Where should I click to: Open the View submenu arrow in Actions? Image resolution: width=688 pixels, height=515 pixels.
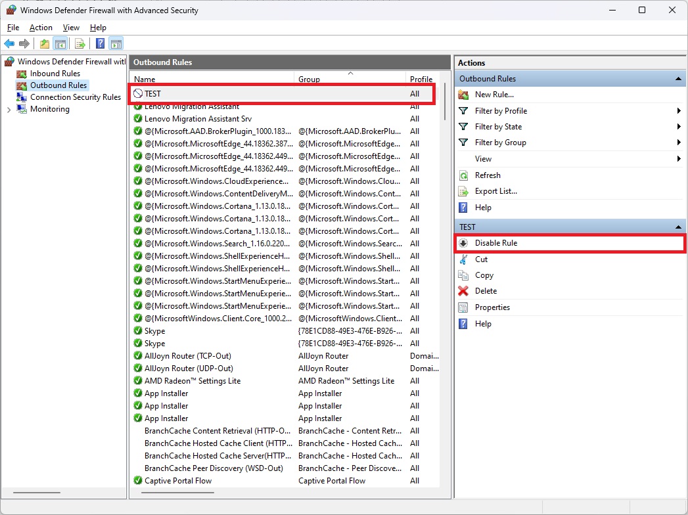click(679, 159)
